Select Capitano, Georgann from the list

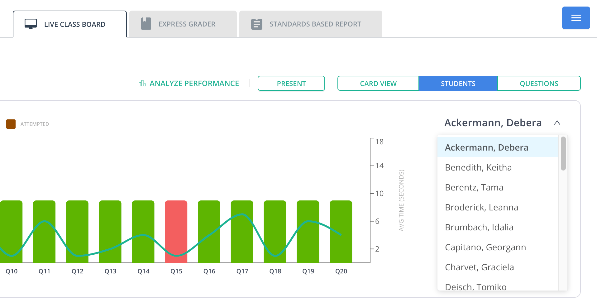tap(498, 247)
